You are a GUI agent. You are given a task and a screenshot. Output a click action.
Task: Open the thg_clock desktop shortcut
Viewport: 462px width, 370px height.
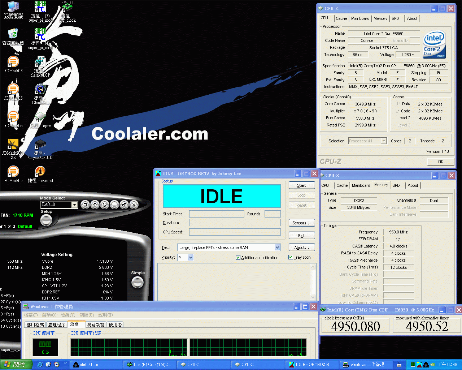click(x=67, y=12)
